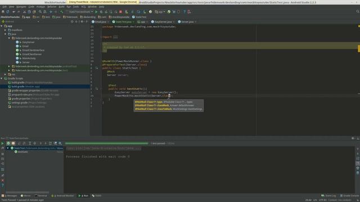Collapse the app node in the project tree
Viewport: 360px width, 202px height.
[2, 26]
